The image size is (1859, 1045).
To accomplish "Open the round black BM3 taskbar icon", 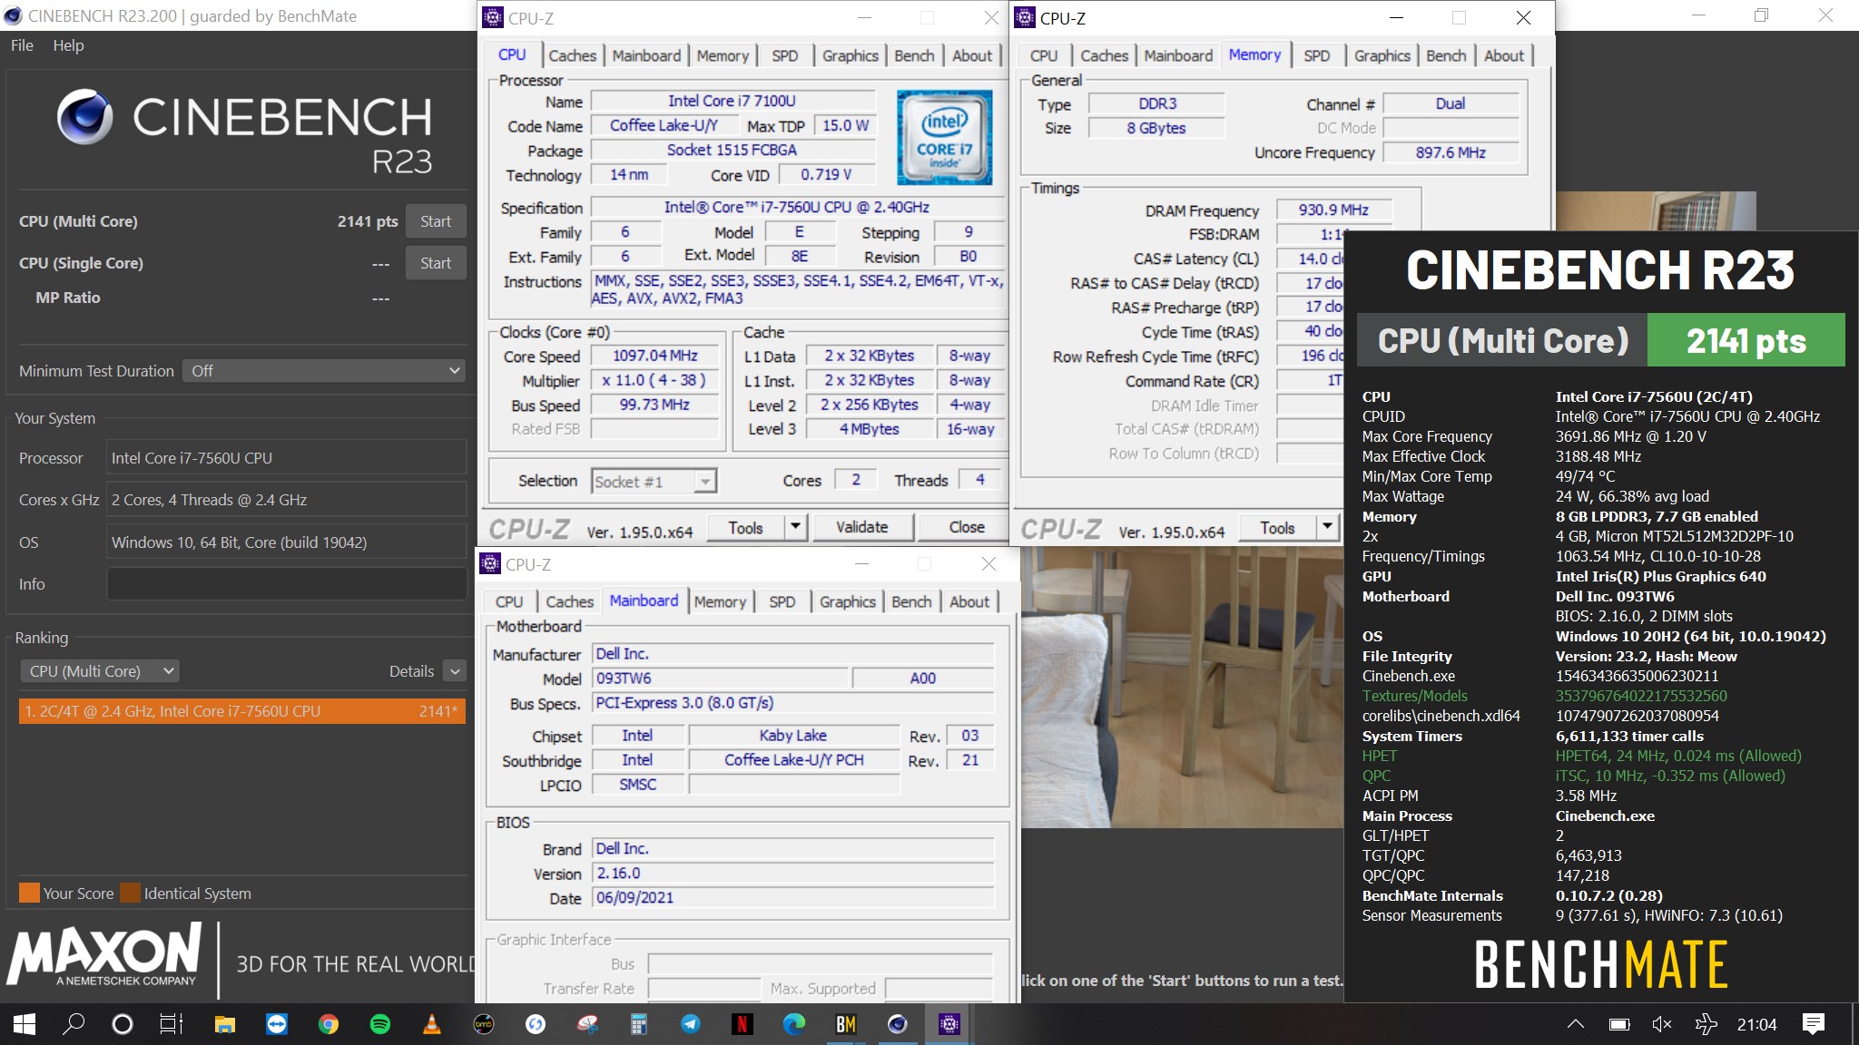I will click(484, 1024).
